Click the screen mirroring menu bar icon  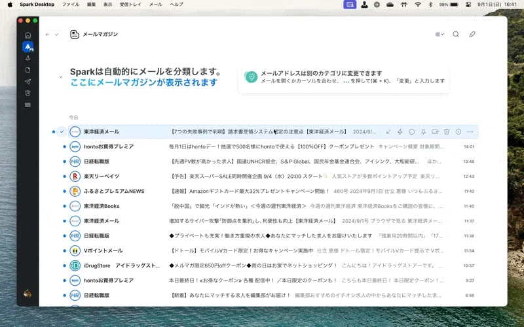[350, 5]
